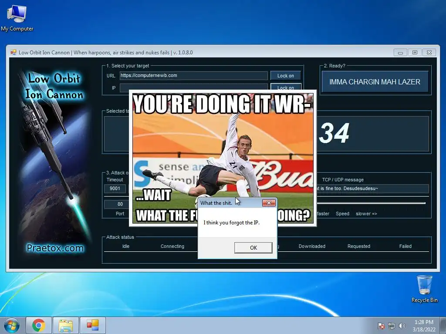The height and width of the screenshot is (334, 446).
Task: Click the large 34 in selected target
Action: 334,133
